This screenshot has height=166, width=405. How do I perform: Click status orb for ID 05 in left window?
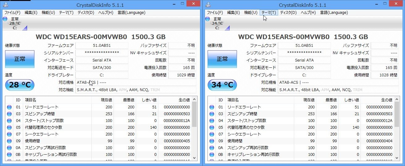(9, 128)
